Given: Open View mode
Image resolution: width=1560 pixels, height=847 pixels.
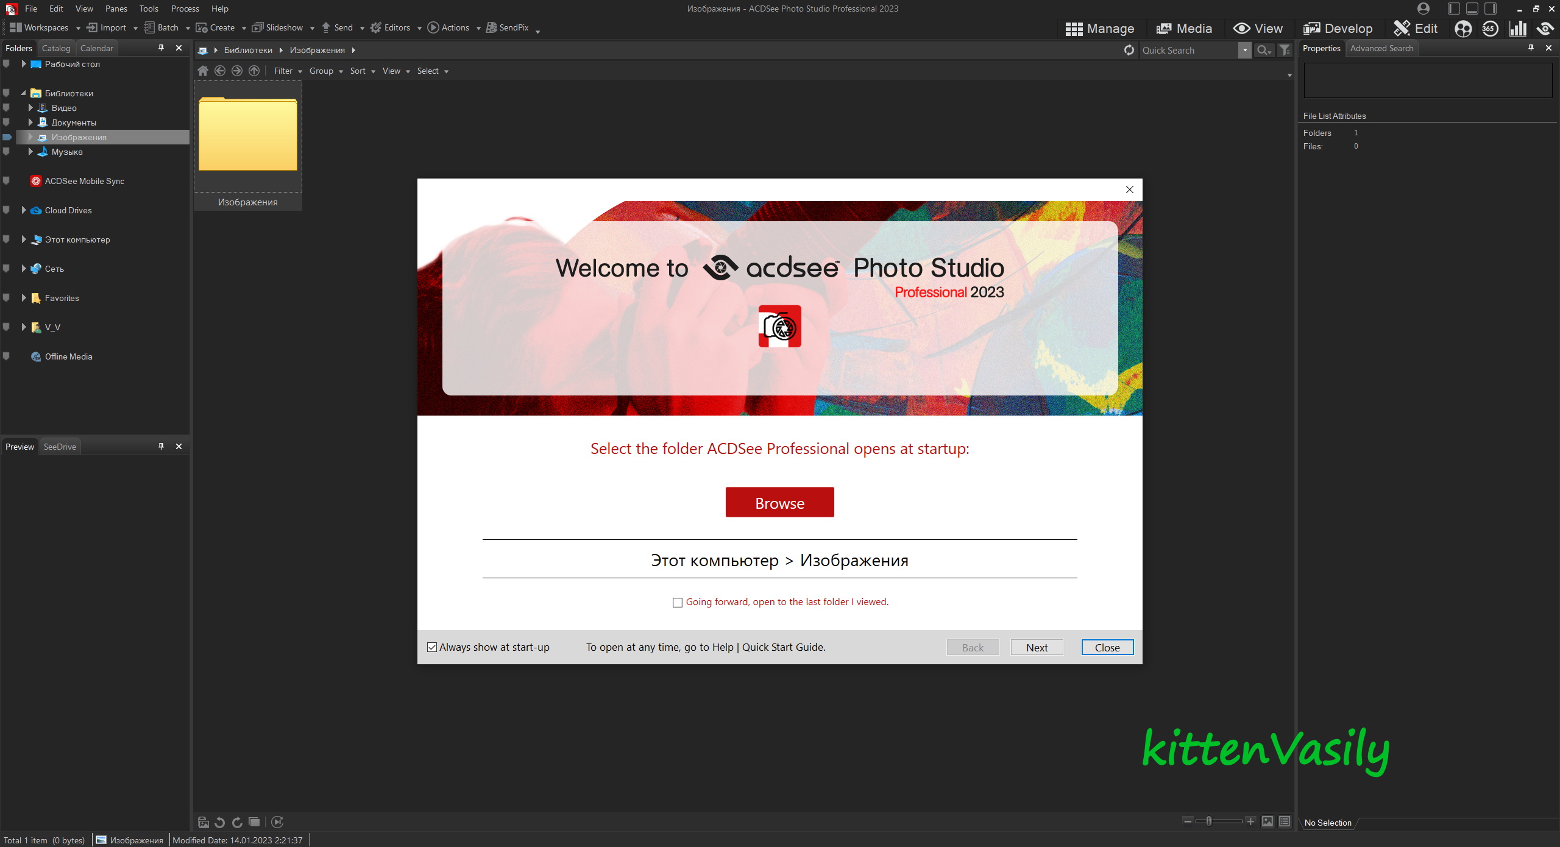Looking at the screenshot, I should (1258, 29).
